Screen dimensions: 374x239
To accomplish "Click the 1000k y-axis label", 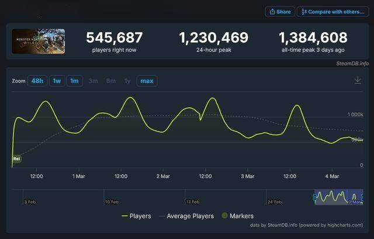I will 355,115.
